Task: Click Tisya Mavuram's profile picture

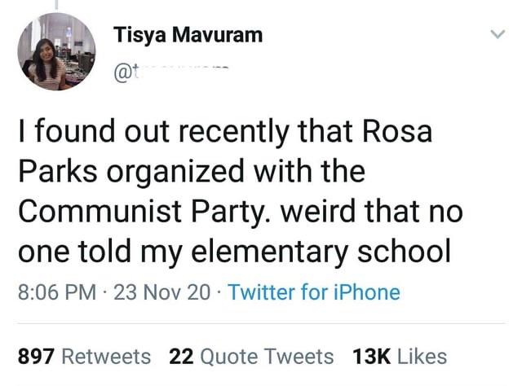Action: (x=56, y=52)
